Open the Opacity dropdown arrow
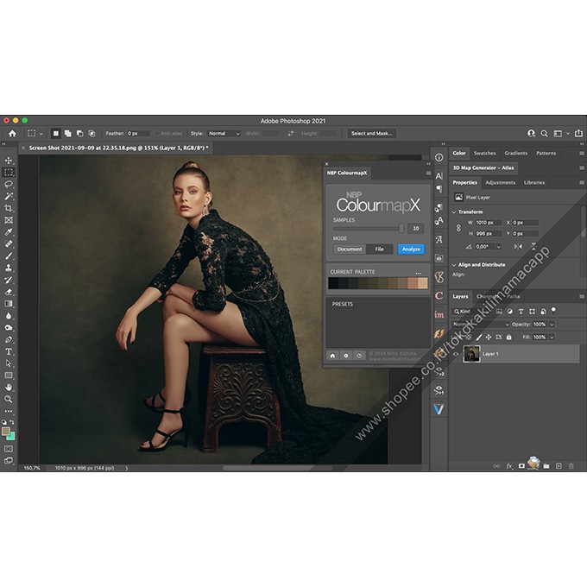This screenshot has width=587, height=587. tap(552, 325)
